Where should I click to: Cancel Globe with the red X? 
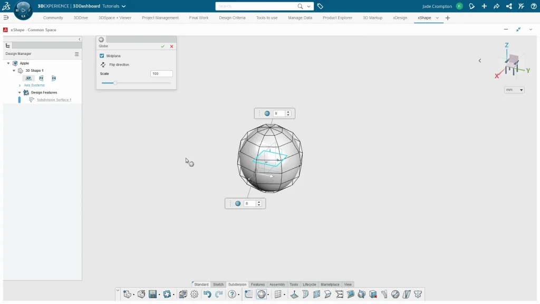coord(171,46)
